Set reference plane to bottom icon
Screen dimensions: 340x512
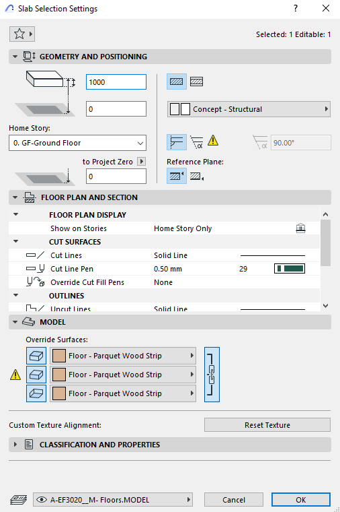click(197, 177)
